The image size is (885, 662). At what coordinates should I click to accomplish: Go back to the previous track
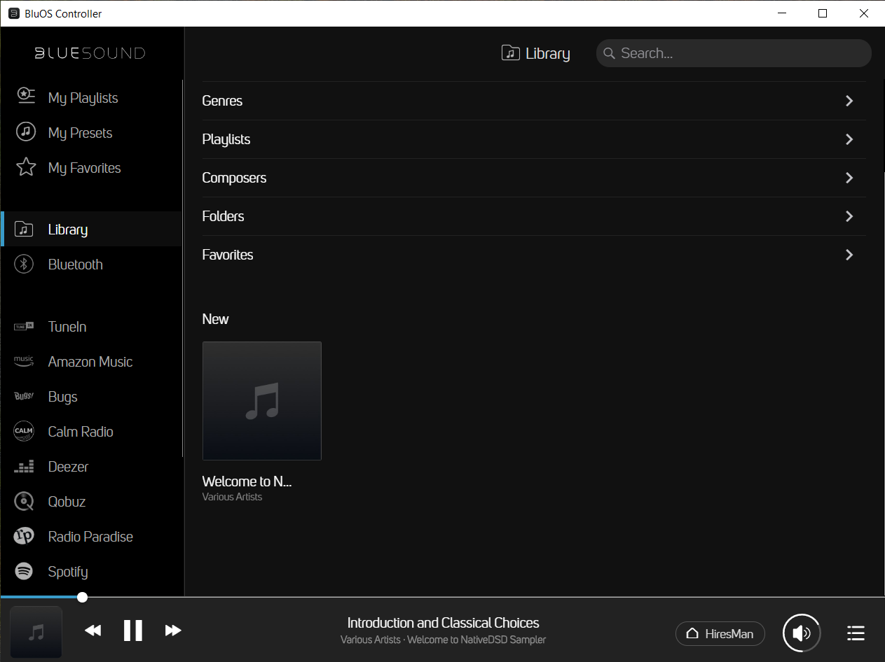point(92,631)
